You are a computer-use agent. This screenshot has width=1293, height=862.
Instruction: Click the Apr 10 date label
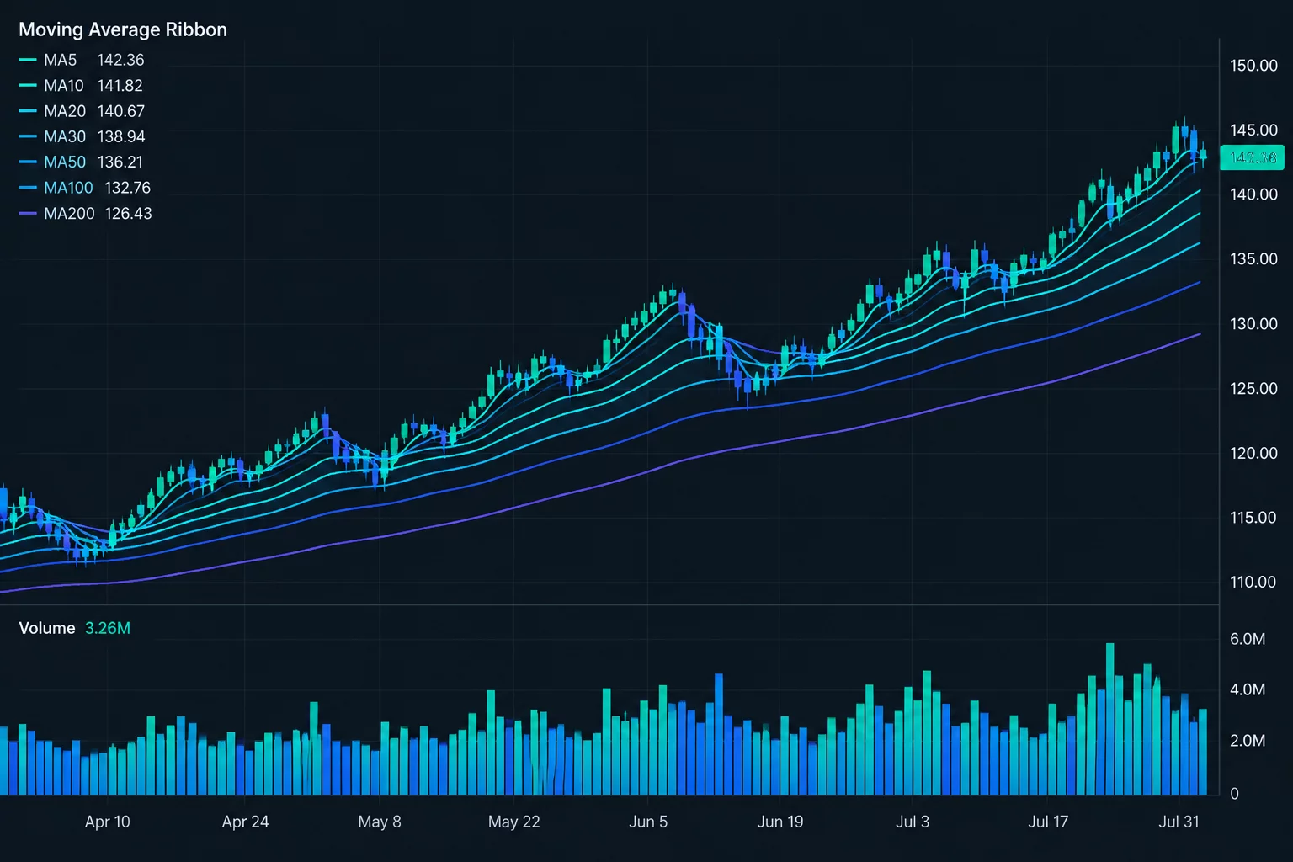pos(108,822)
